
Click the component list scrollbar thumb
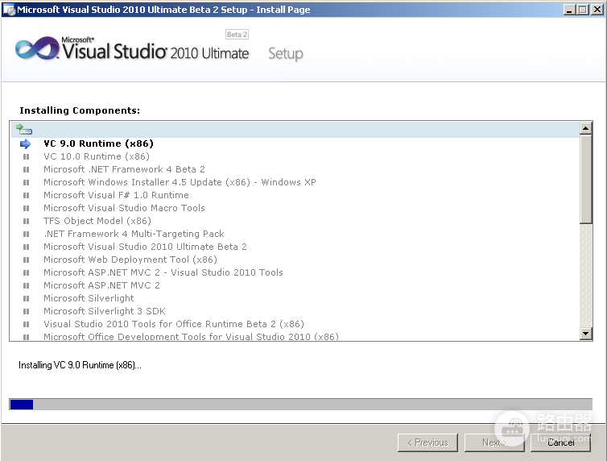tap(586, 179)
